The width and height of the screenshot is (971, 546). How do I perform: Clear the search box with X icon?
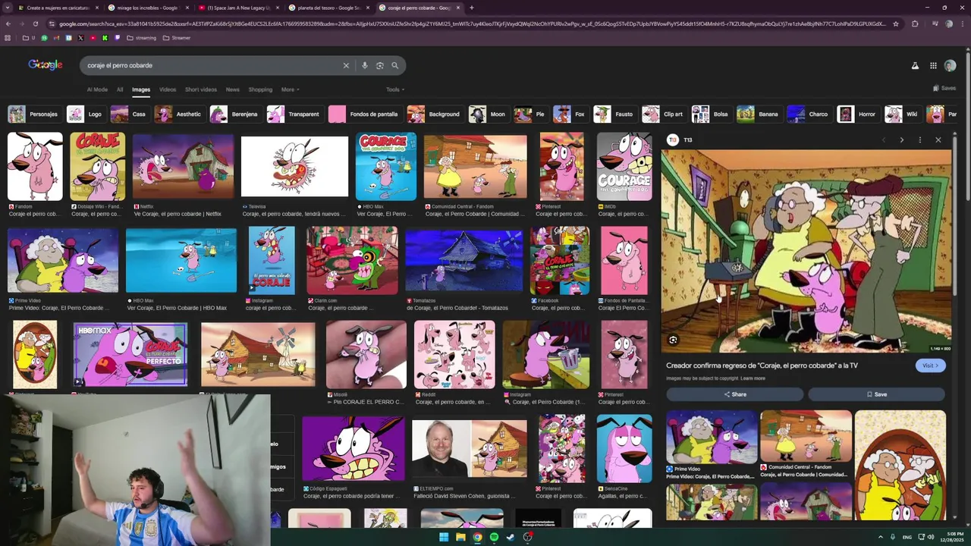346,65
